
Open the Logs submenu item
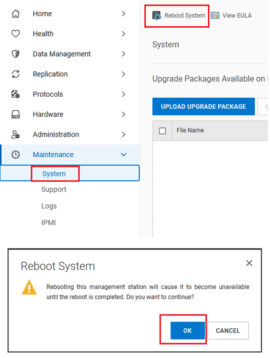[49, 206]
